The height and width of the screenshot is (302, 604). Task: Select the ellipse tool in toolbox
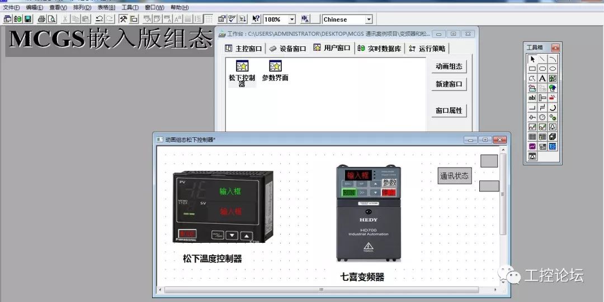coord(553,69)
